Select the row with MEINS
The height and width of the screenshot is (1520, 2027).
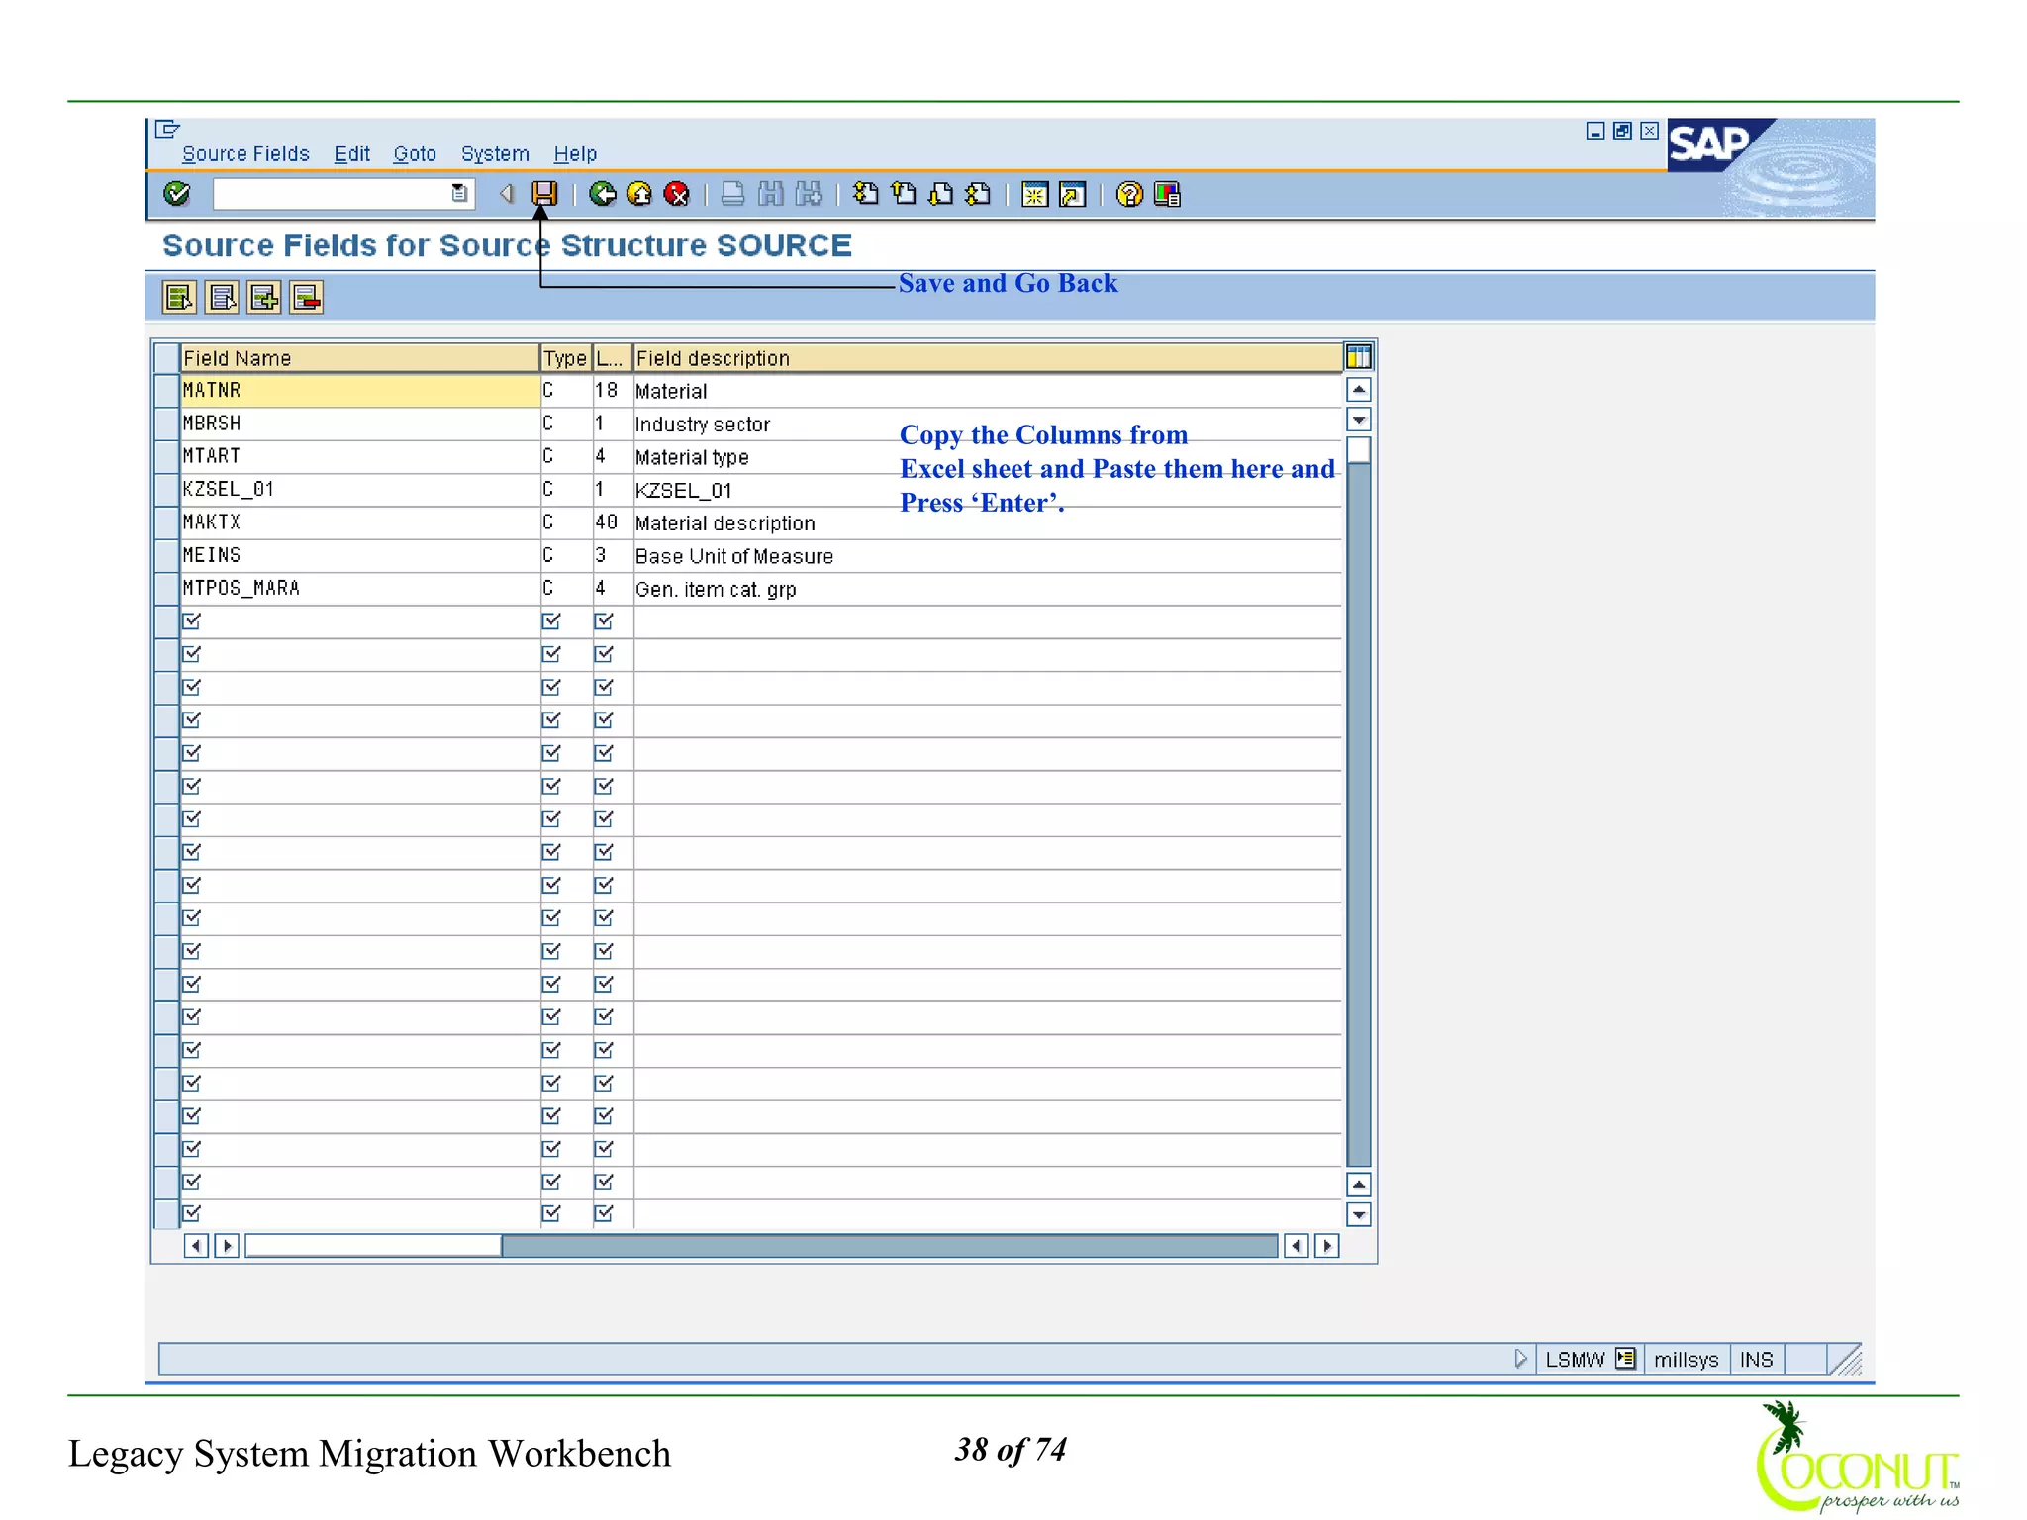point(166,555)
